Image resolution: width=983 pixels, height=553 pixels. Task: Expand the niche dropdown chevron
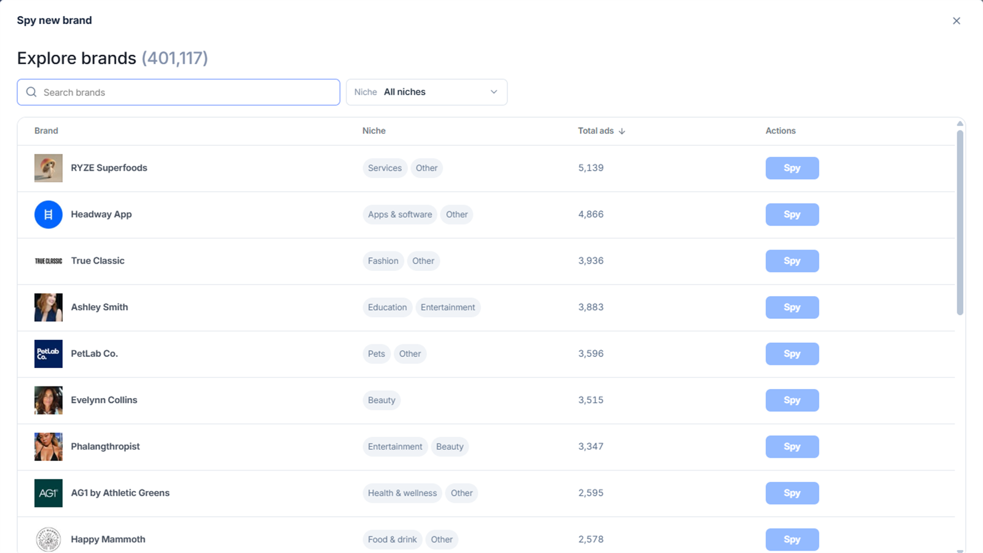point(494,92)
